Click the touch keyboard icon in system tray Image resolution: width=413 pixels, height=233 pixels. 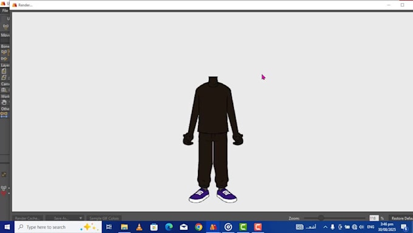[299, 227]
